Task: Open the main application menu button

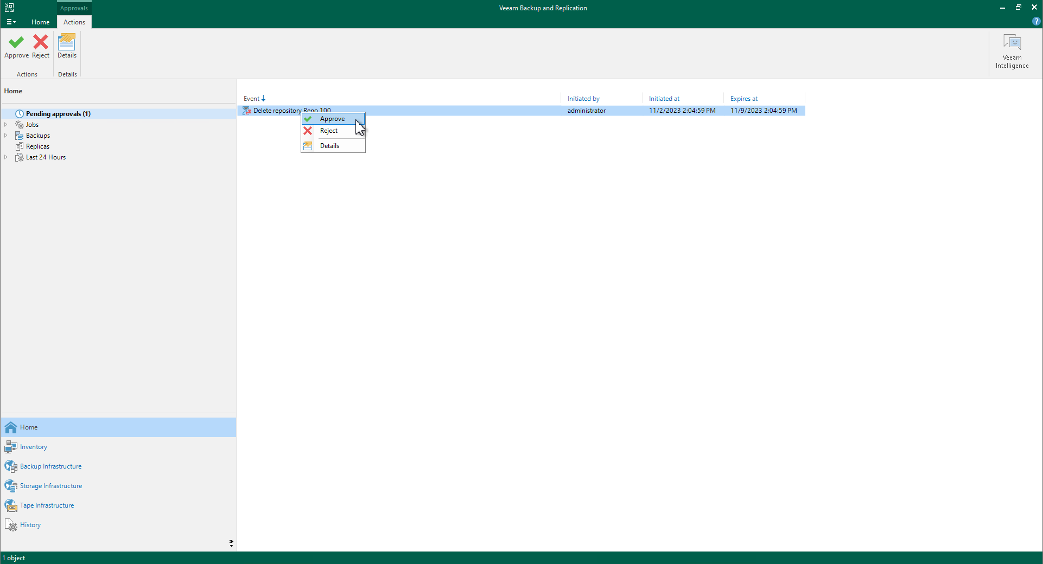Action: point(11,22)
